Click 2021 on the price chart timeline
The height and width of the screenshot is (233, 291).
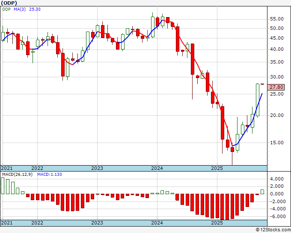click(7, 168)
